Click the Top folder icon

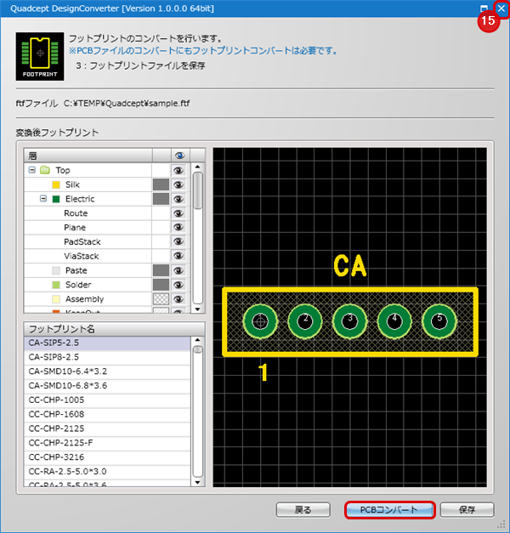[45, 170]
